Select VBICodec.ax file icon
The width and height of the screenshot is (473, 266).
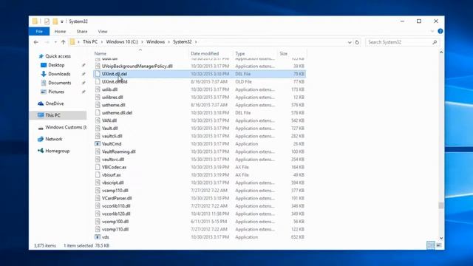(98, 168)
